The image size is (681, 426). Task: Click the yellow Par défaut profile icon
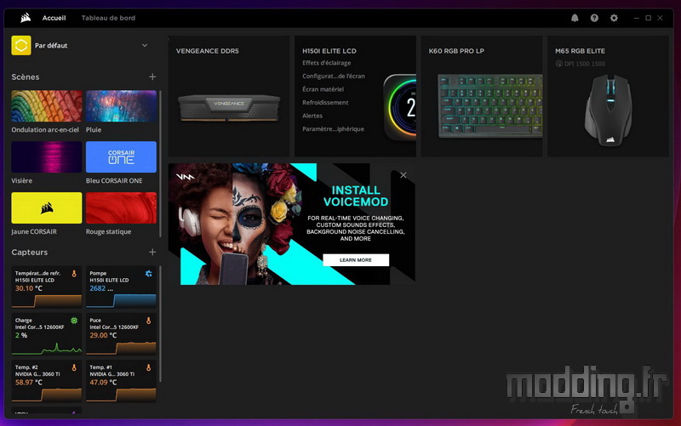pos(20,46)
